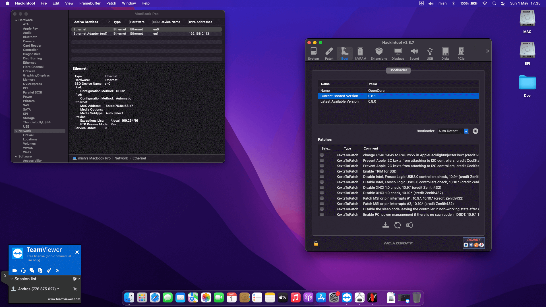The image size is (546, 307).
Task: Check Patch MSI or pin interrupts #1 patch
Action: tap(322, 198)
